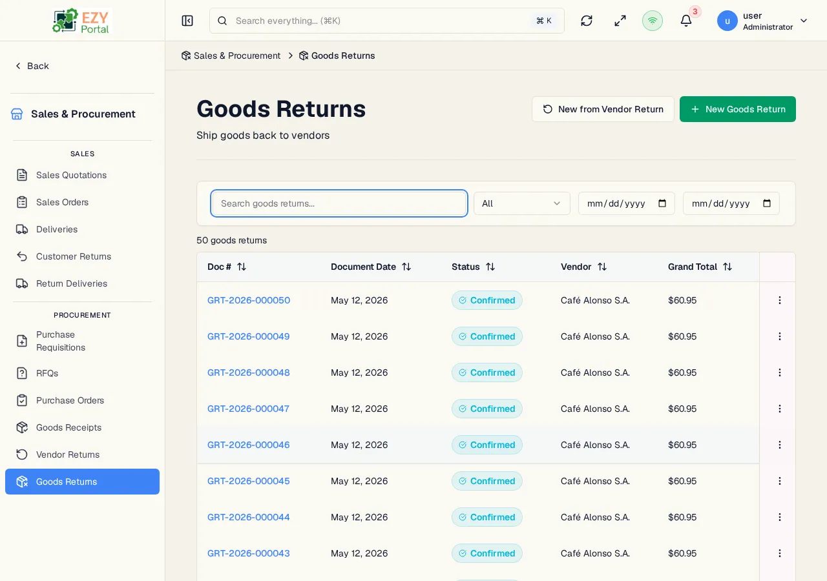The image size is (827, 581).
Task: Click the '50 goods returns' count text
Action: tap(231, 240)
